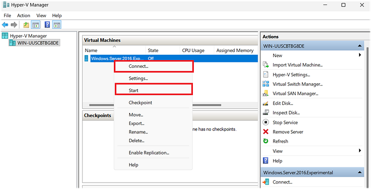
Task: Click Edit Disk... action link
Action: (x=283, y=103)
